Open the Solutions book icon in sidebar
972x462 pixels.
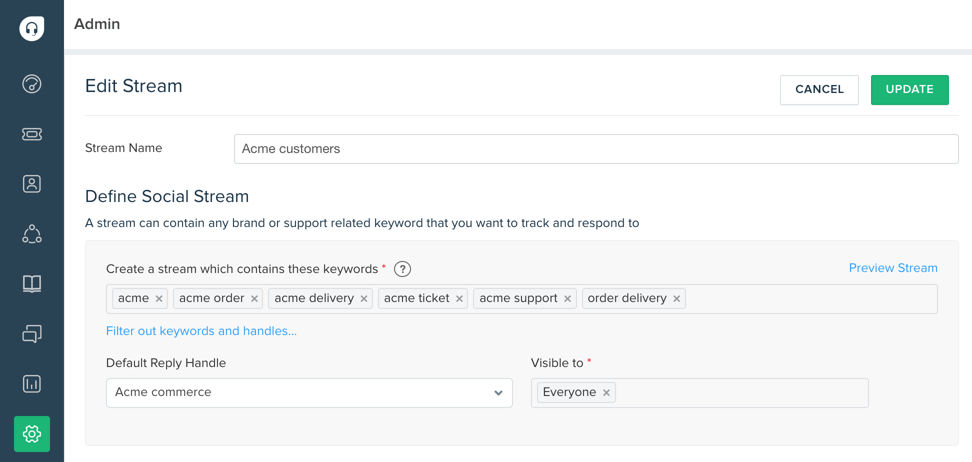31,284
